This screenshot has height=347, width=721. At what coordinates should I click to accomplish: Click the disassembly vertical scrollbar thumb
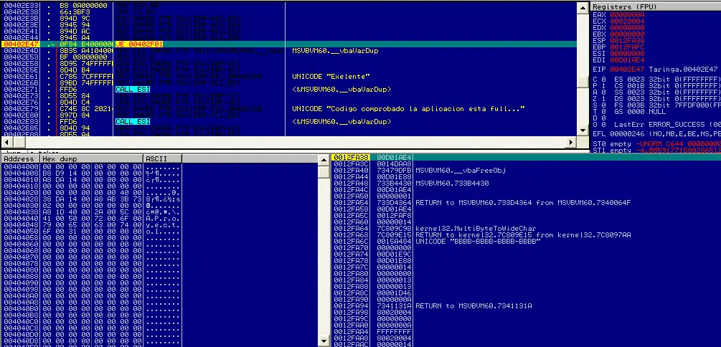pos(583,82)
